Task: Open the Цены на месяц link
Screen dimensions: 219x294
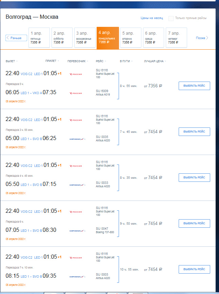Action: pos(152,18)
